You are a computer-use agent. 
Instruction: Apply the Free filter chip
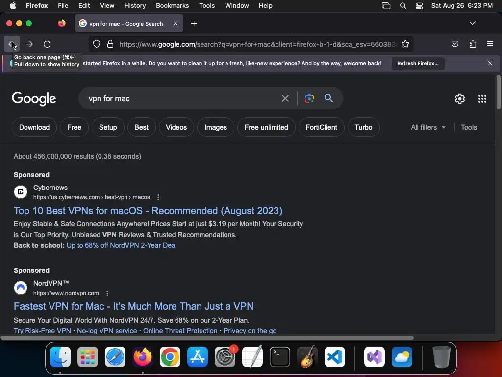point(75,127)
